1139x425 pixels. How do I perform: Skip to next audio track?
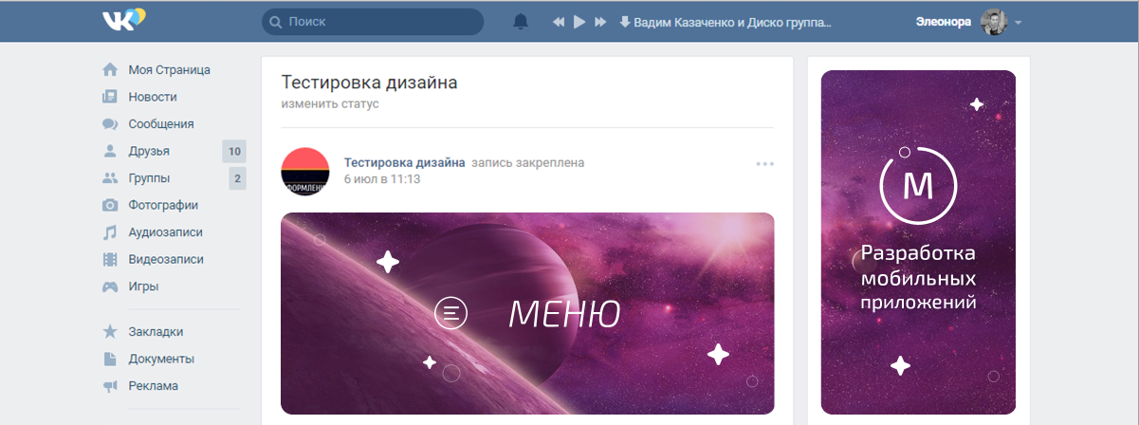click(600, 22)
